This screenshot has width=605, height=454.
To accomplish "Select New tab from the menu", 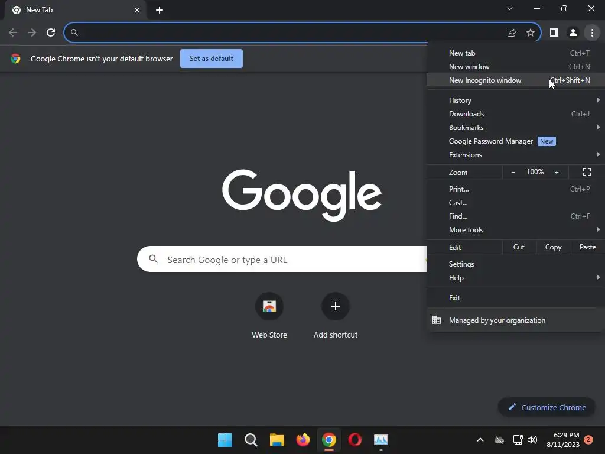I will tap(515, 53).
